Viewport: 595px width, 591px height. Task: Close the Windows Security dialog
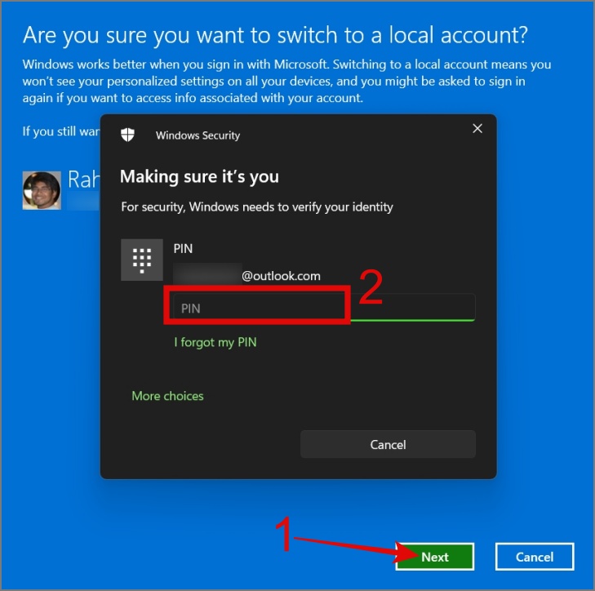(477, 129)
